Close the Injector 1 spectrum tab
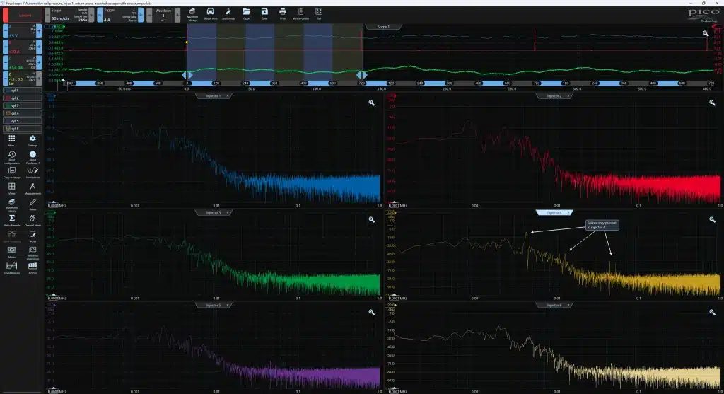This screenshot has height=394, width=724. click(x=228, y=96)
